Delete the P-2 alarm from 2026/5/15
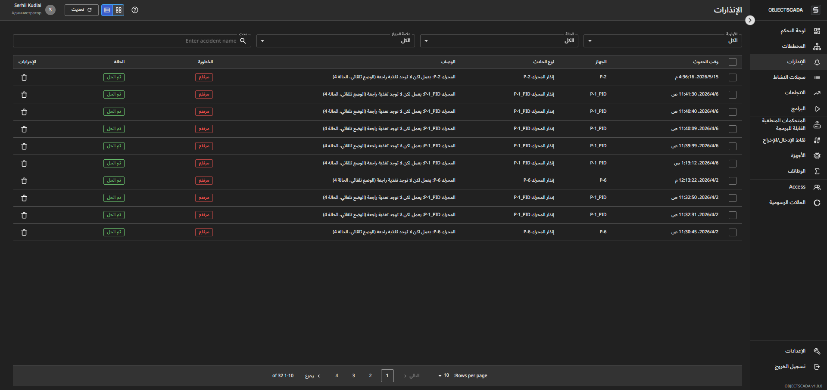827x390 pixels. click(24, 77)
